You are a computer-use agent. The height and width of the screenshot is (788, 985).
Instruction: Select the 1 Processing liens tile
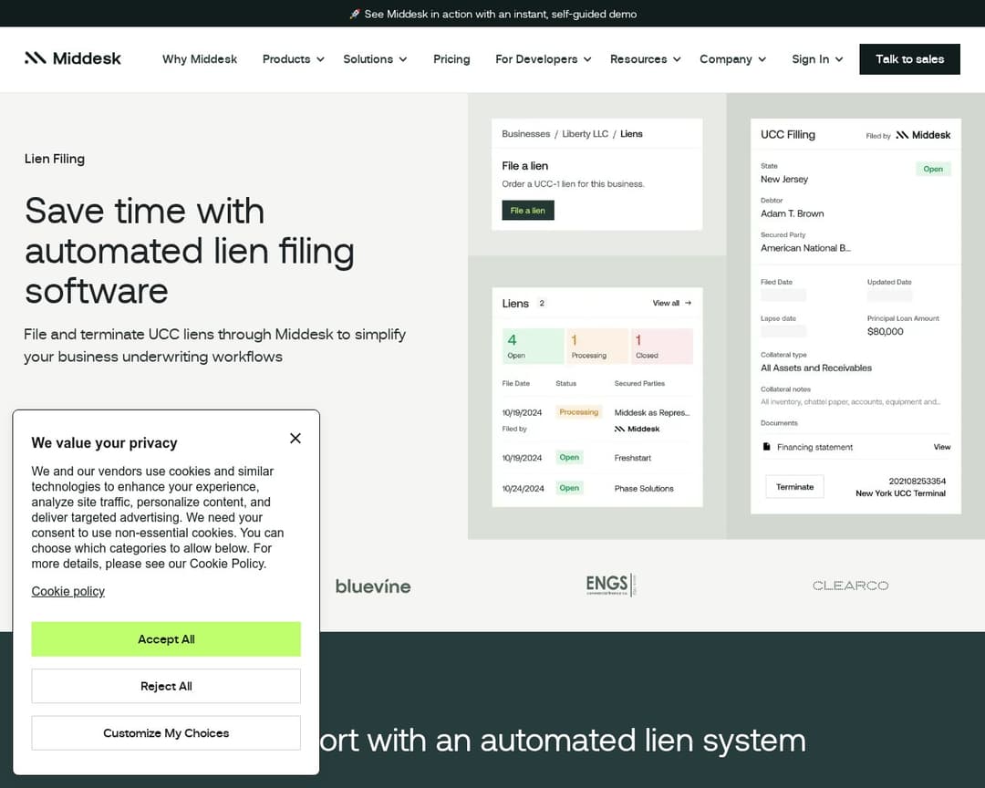tap(596, 347)
